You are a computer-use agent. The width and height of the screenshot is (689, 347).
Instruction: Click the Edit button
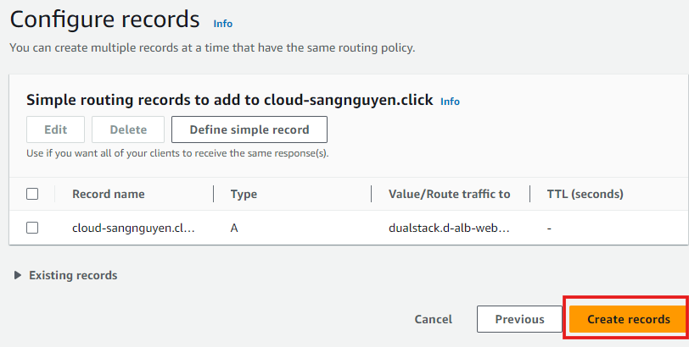[55, 129]
